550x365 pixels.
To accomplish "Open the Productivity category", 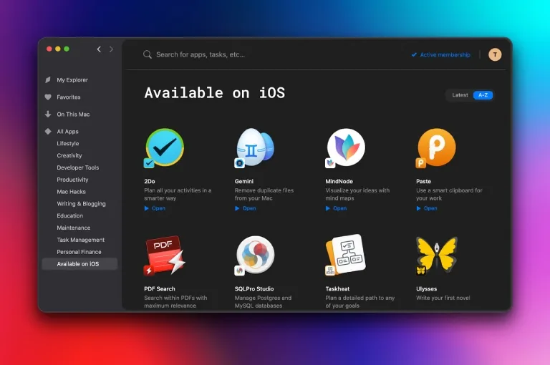I will (72, 180).
